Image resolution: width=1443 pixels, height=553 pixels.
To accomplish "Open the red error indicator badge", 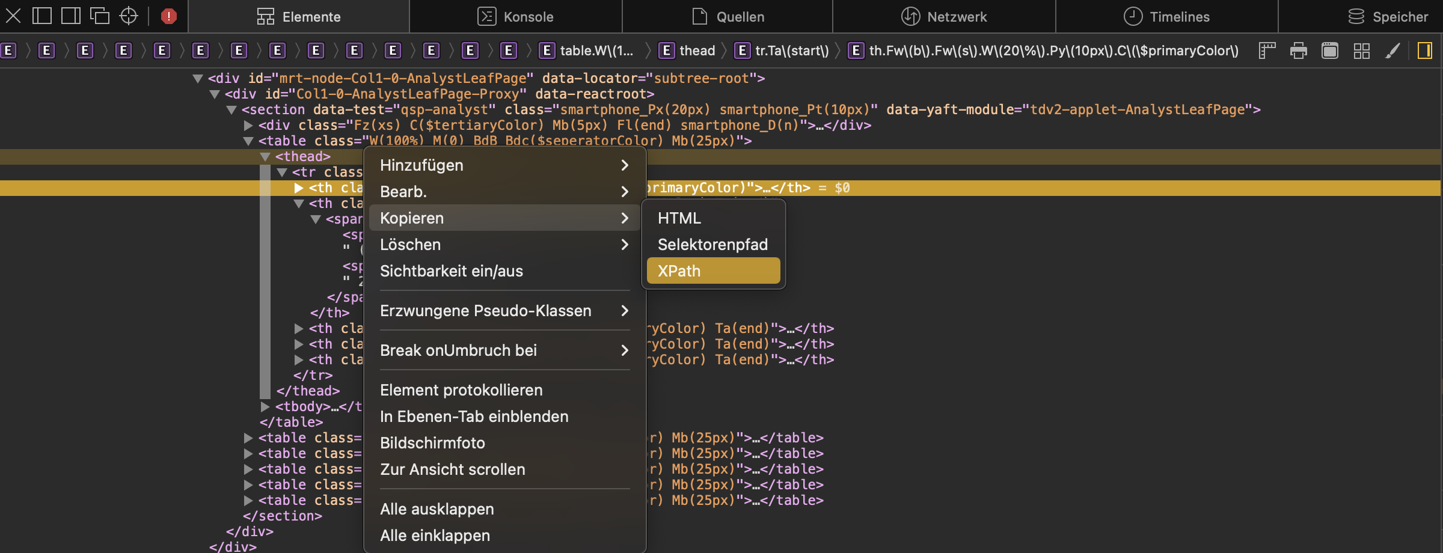I will click(x=169, y=16).
